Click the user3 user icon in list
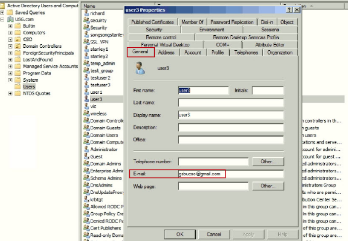This screenshot has height=244, width=348. tap(87, 99)
